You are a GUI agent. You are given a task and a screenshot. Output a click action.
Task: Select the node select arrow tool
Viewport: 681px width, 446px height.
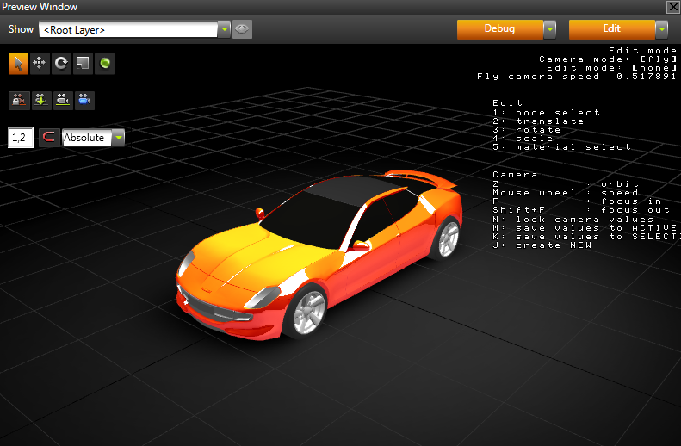pos(18,63)
